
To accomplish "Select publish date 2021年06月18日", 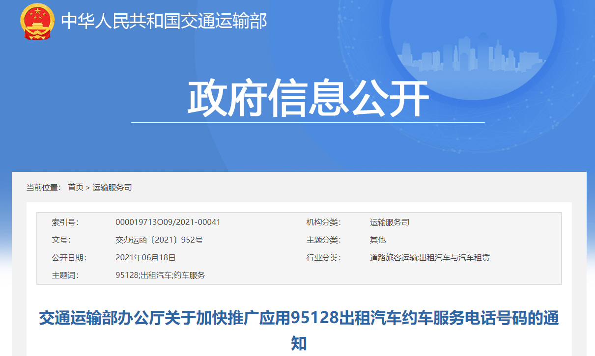I will [x=145, y=257].
